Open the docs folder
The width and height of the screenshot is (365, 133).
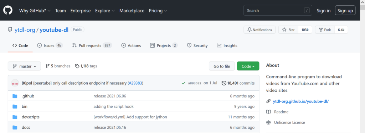(26, 127)
